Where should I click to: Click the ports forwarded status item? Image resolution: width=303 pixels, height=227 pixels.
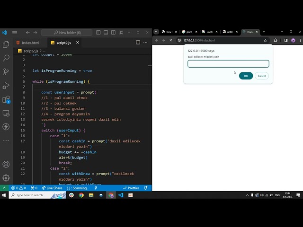tap(34, 188)
